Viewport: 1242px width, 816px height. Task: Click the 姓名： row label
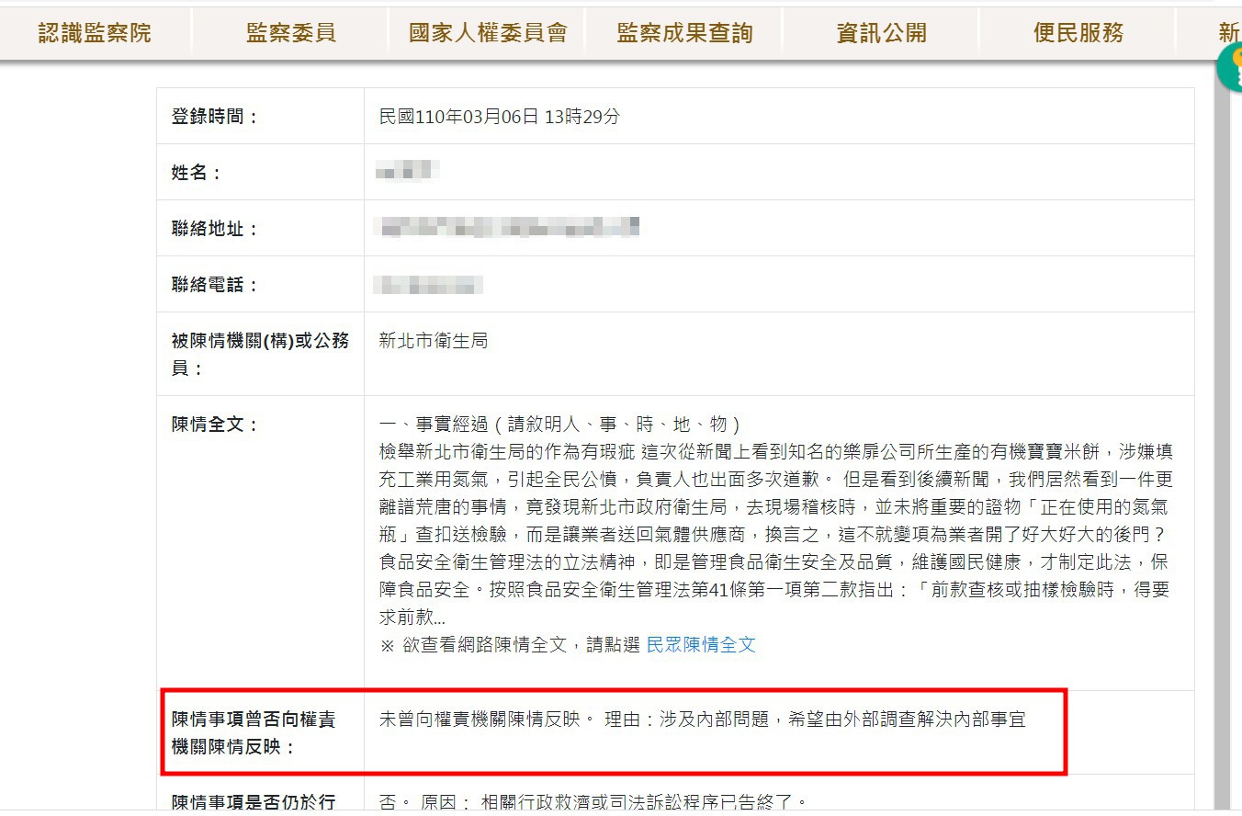(x=198, y=173)
